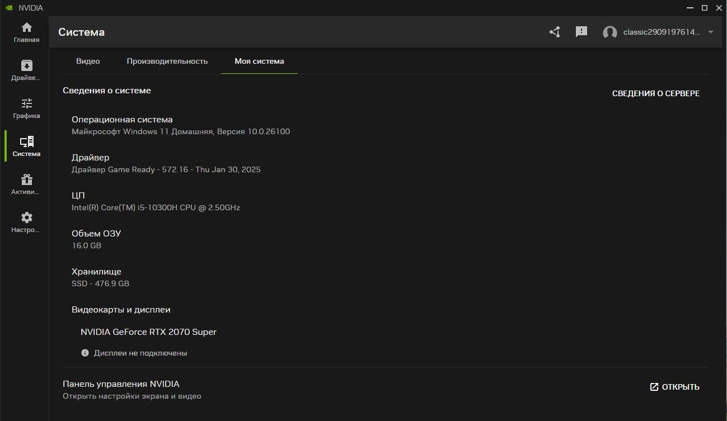Click the СВЕДЕНИЯ О СЕРВЕРЕ button

[656, 93]
